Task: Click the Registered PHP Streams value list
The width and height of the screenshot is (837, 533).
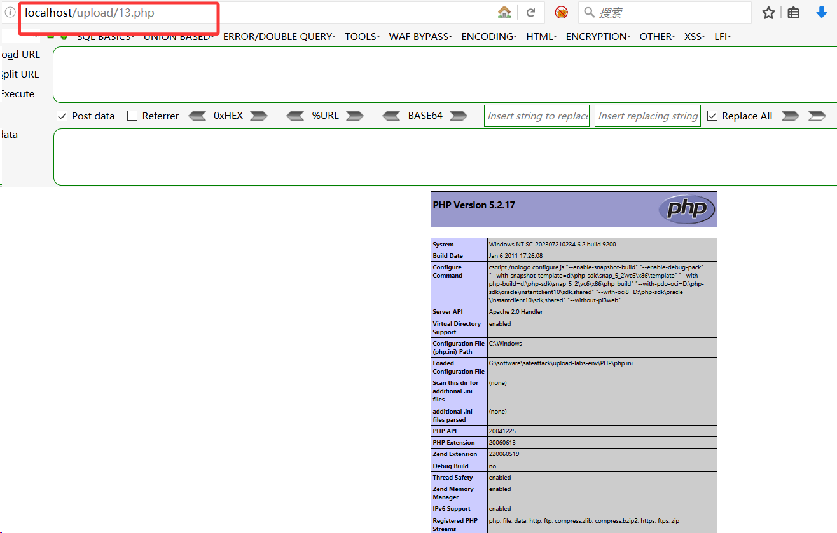Action: coord(584,521)
